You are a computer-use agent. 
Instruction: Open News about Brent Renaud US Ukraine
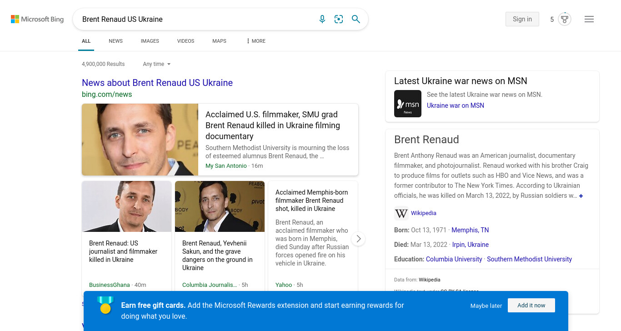[x=157, y=83]
